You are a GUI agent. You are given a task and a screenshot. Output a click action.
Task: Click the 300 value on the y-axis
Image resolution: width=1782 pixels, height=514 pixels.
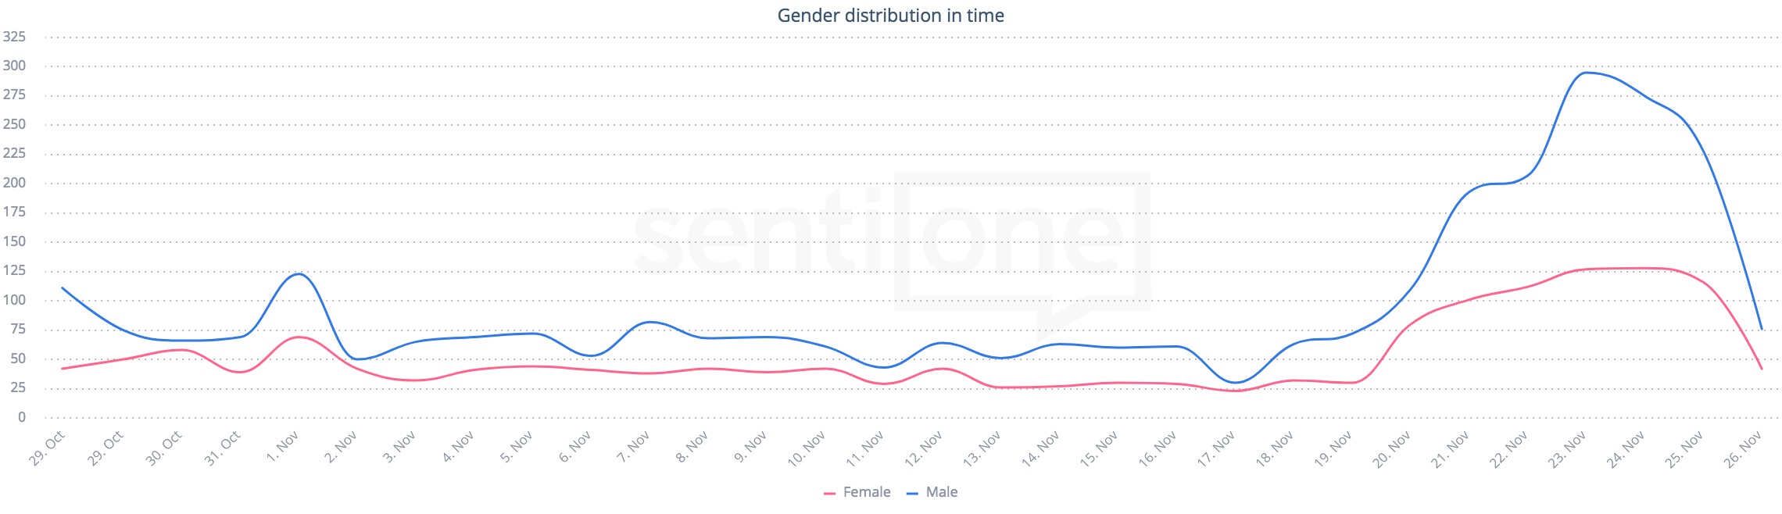tap(15, 66)
